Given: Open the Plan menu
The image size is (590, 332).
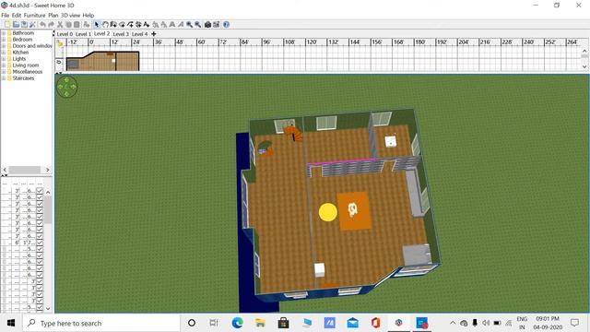Looking at the screenshot, I should point(53,15).
